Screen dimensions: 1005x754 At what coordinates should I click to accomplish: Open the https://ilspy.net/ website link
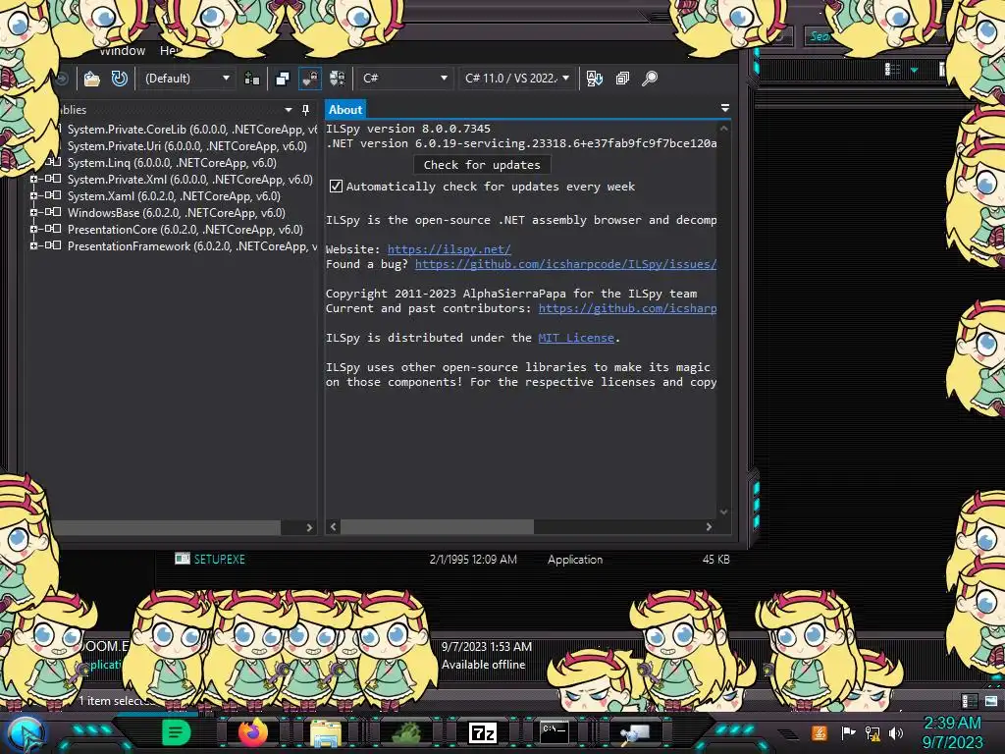tap(450, 249)
